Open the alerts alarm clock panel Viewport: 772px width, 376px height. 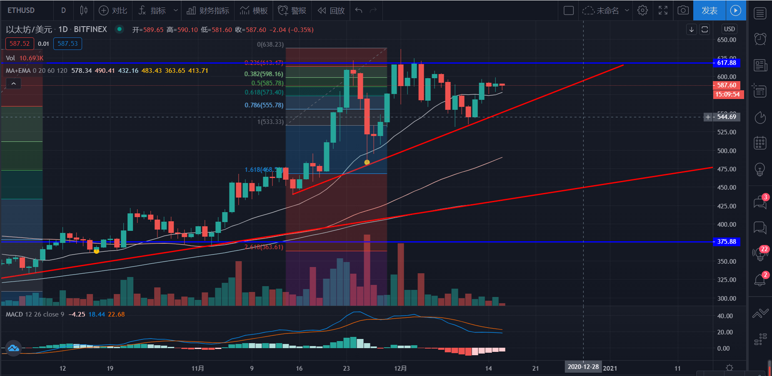click(x=760, y=39)
